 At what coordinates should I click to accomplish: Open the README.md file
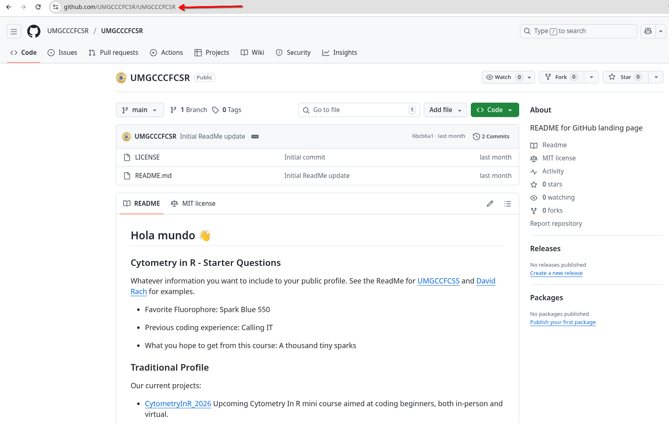pos(153,176)
